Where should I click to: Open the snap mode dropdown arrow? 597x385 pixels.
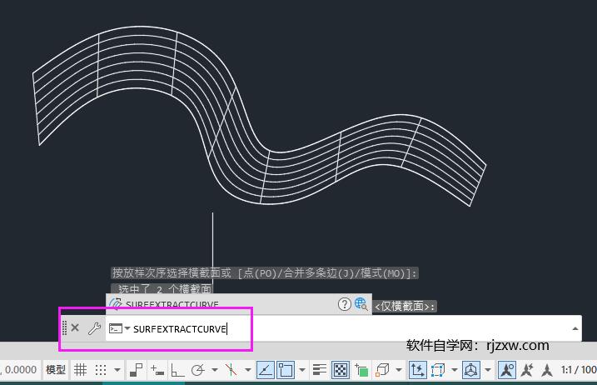coord(117,370)
